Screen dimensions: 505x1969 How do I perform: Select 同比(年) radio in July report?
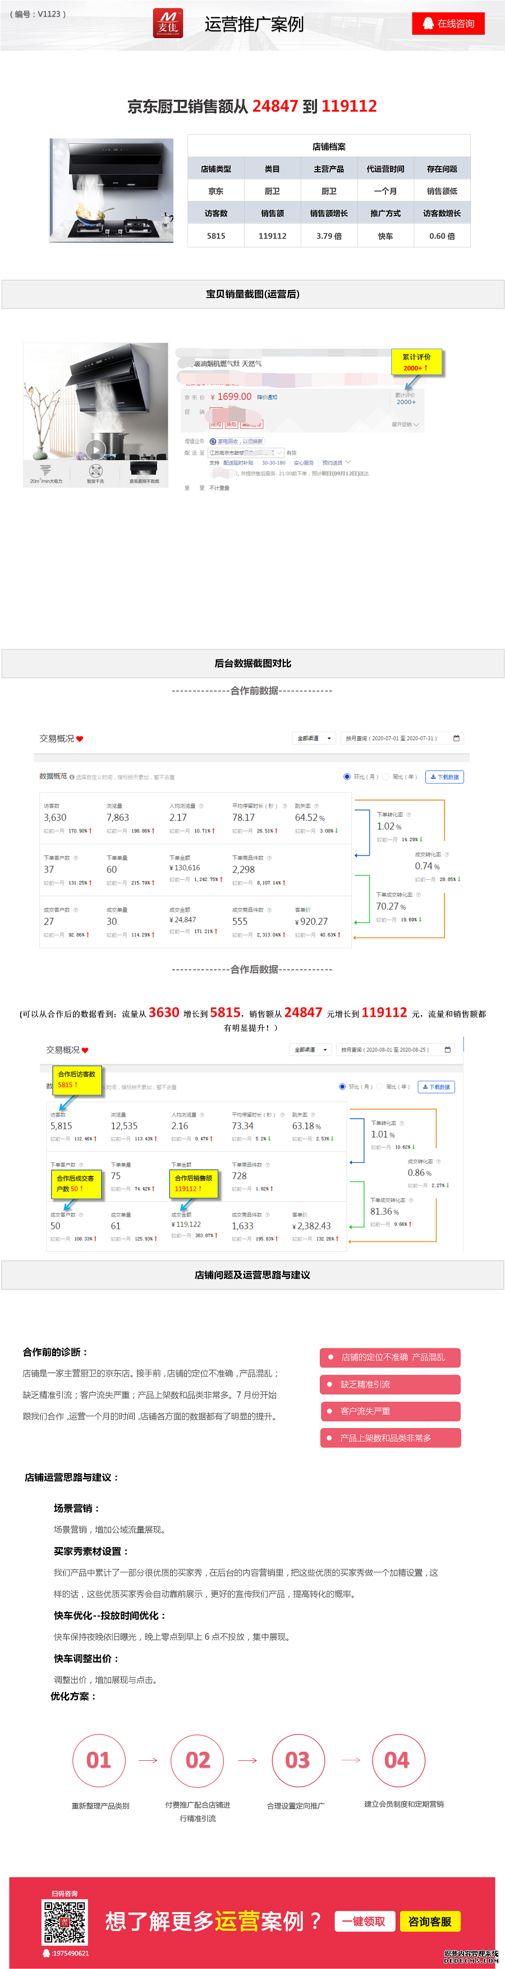pyautogui.click(x=386, y=777)
